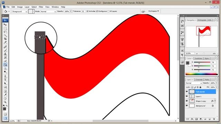Open the Foreground fill source dropdown
This screenshot has height=124, width=221.
[x=20, y=11]
